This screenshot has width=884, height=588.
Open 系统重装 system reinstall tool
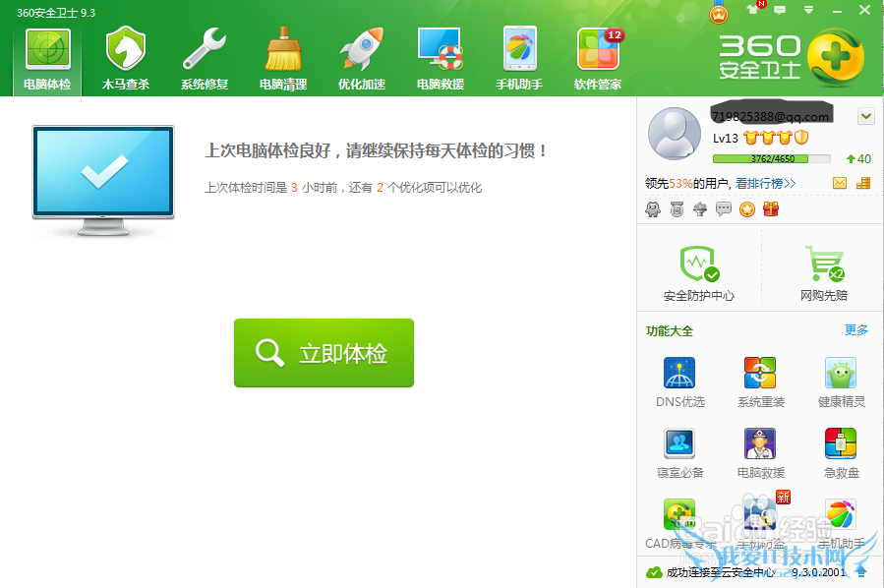(x=761, y=382)
